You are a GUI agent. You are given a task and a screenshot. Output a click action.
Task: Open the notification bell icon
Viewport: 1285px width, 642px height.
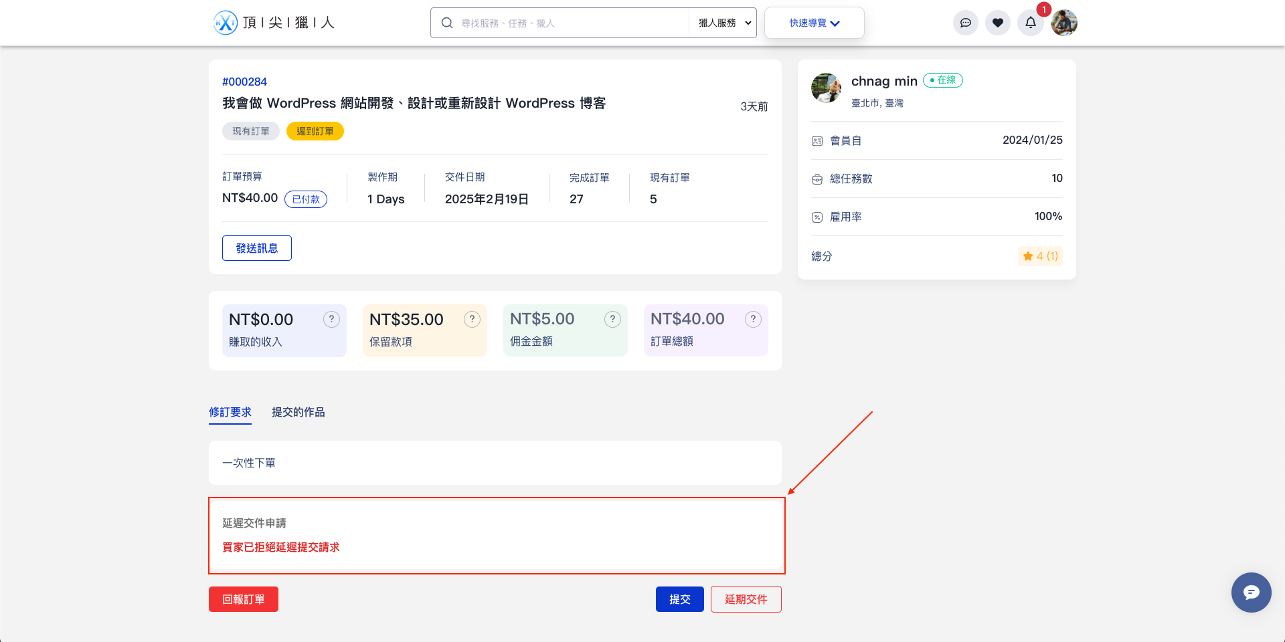click(x=1030, y=23)
